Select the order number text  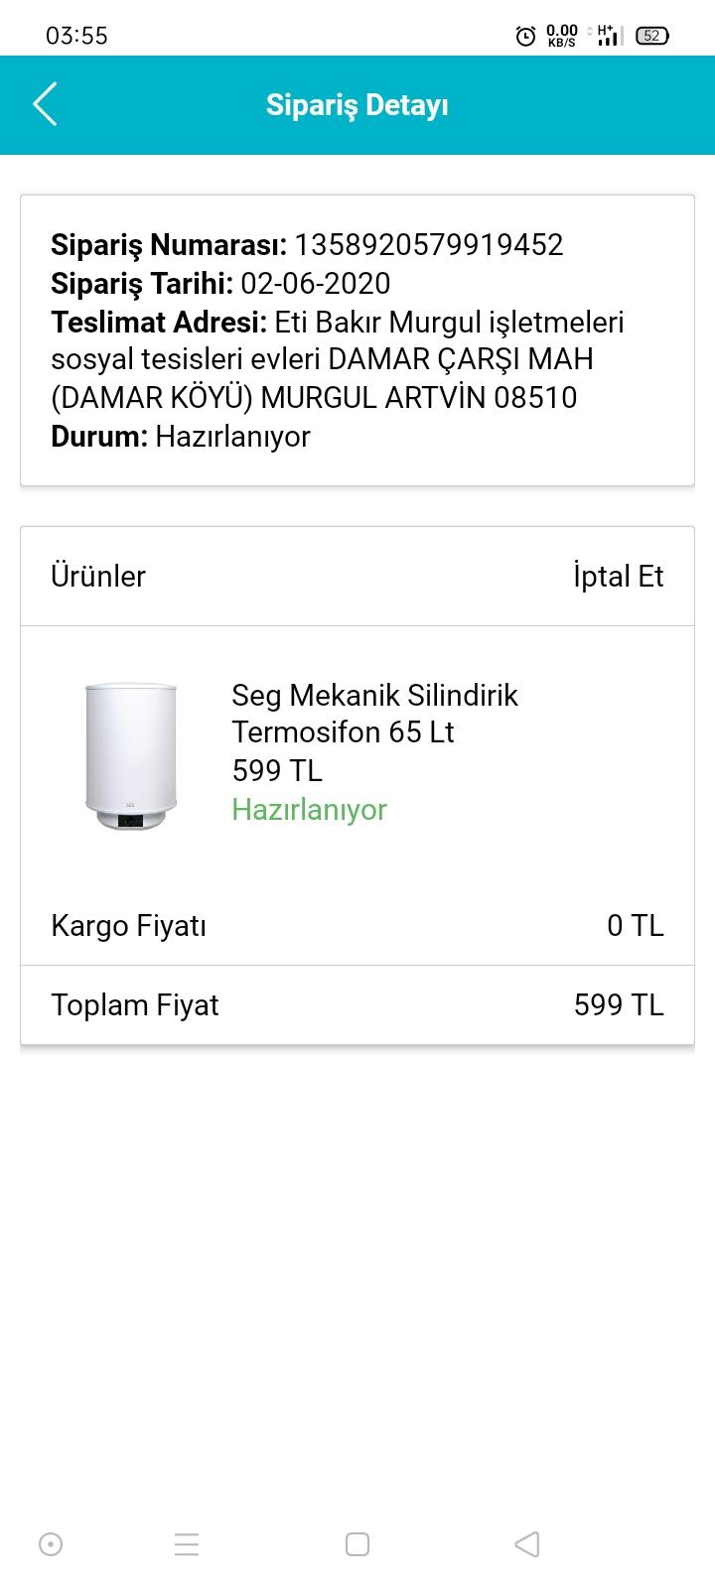pyautogui.click(x=428, y=245)
